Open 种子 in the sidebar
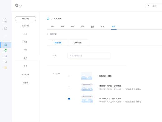The image size is (162, 122). tap(26, 50)
